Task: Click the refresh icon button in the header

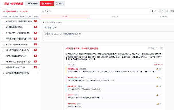Action: pyautogui.click(x=167, y=11)
